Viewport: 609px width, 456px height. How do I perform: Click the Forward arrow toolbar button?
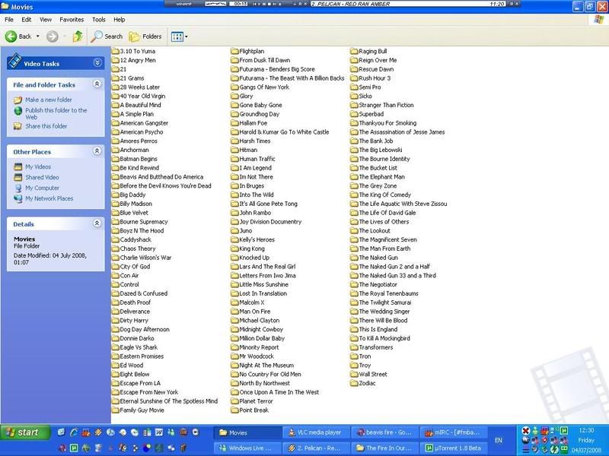[x=53, y=36]
